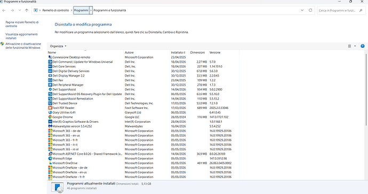Image resolution: width=368 pixels, height=194 pixels.
Task: Go up one folder level arrow
Action: [27, 10]
